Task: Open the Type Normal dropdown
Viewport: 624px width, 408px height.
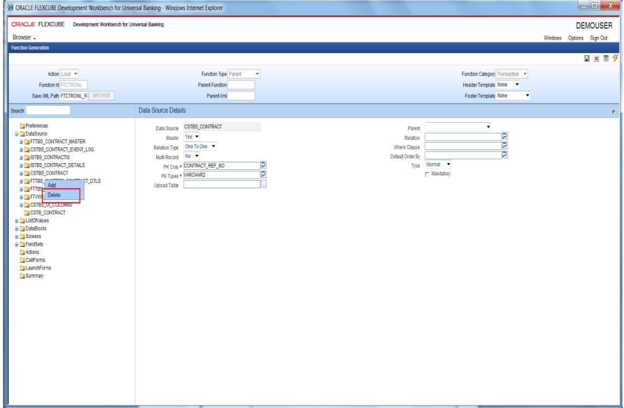Action: (x=438, y=164)
